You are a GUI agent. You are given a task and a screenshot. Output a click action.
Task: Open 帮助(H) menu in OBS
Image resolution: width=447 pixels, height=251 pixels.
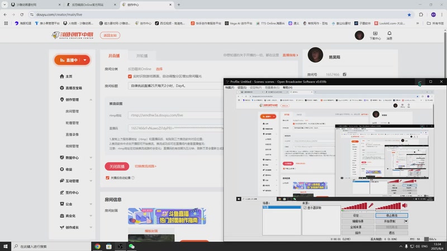point(288,88)
